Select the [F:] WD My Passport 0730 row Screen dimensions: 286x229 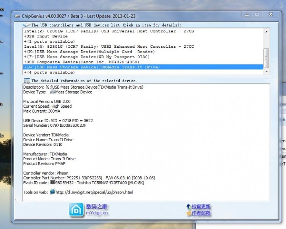[143, 57]
